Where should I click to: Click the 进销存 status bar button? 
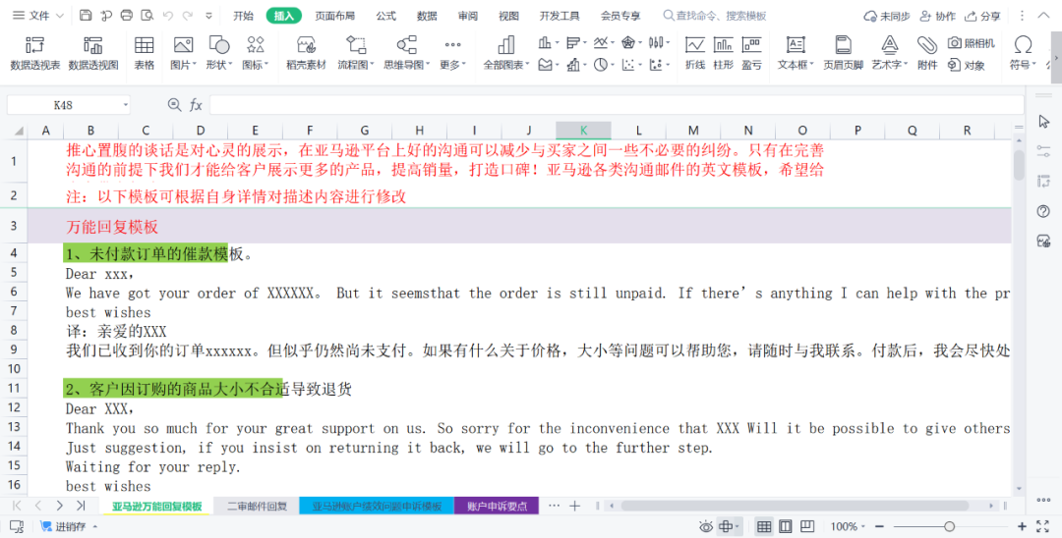click(68, 526)
